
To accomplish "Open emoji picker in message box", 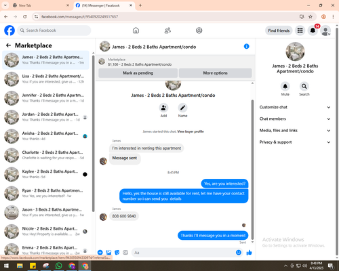I will pyautogui.click(x=239, y=253).
